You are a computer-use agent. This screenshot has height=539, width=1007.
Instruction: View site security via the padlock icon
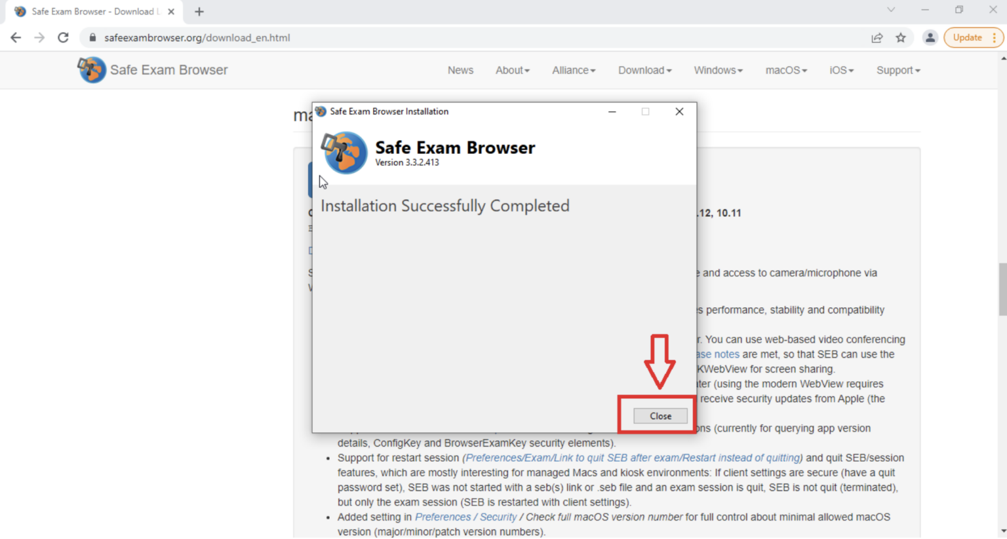coord(91,37)
